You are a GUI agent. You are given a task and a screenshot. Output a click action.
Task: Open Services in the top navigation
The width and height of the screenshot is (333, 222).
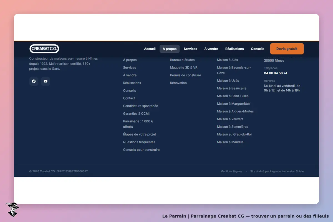click(x=190, y=49)
